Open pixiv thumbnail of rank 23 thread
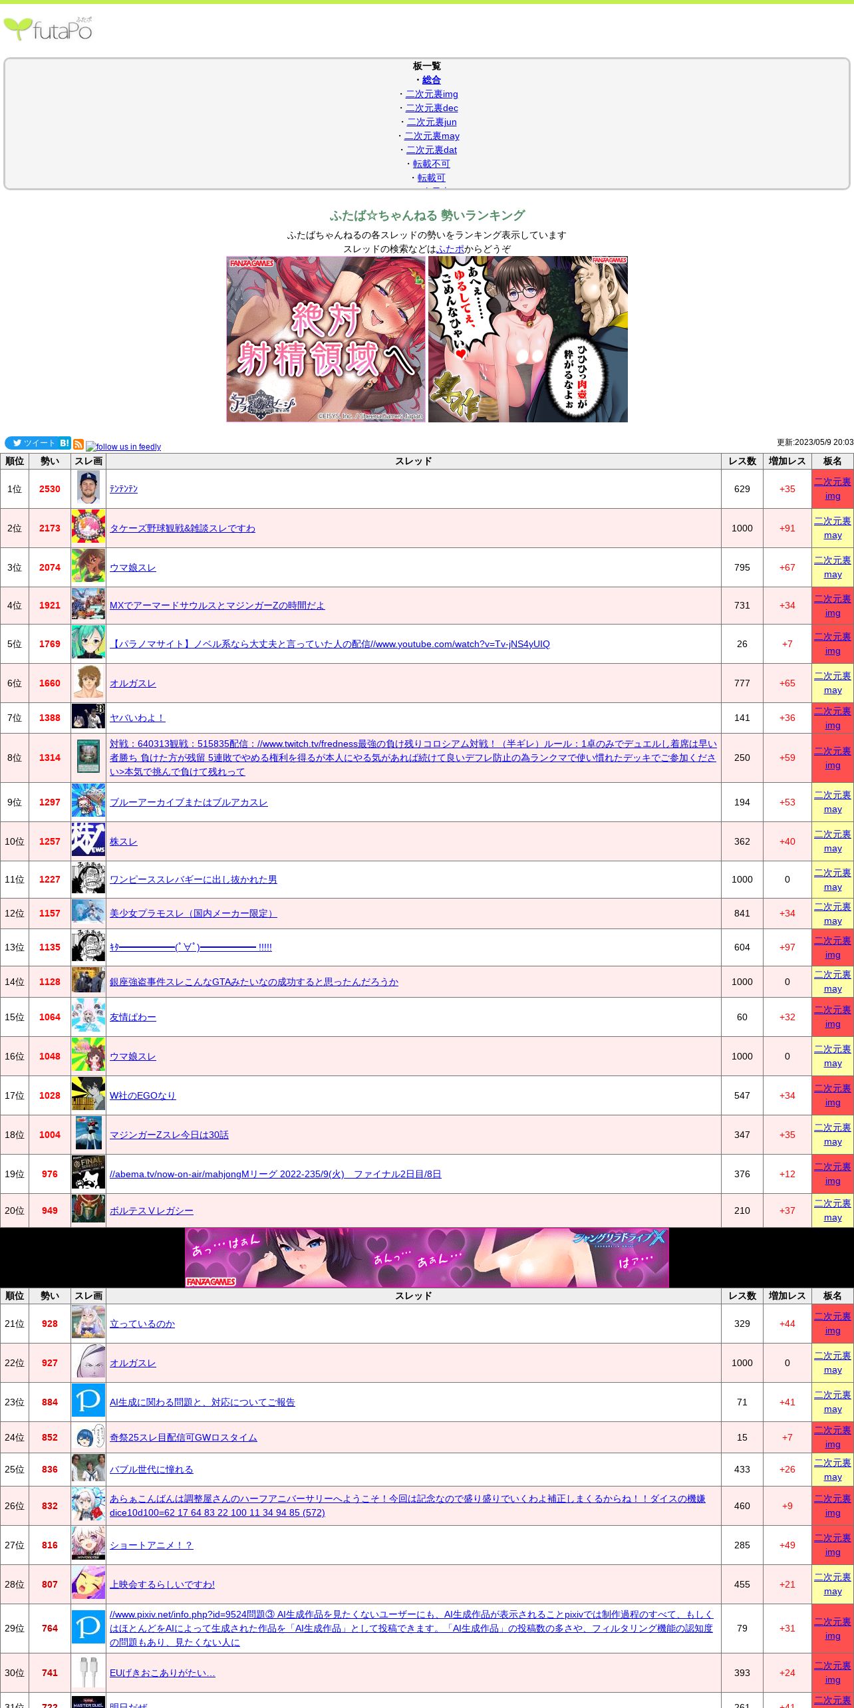Screen dimensions: 854x1708 coord(88,1401)
